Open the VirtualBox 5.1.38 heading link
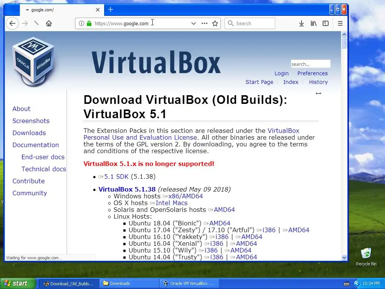385x289 pixels. pyautogui.click(x=127, y=189)
